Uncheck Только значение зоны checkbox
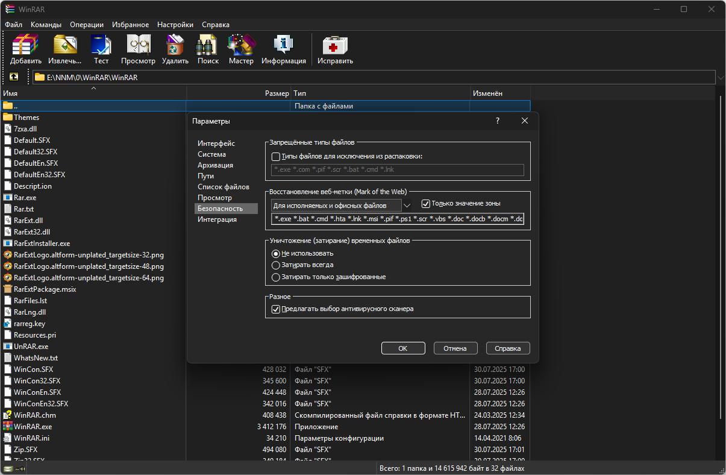Viewport: 726px width, 475px height. coord(425,204)
